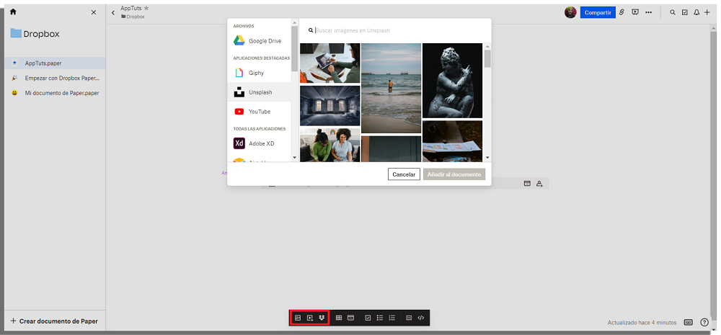Click the apps list scrollbar down arrow
Viewport: 721px width, 335px height.
click(x=295, y=158)
